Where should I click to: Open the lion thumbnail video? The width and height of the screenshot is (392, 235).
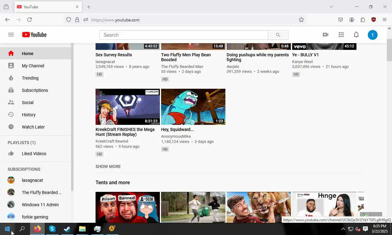tap(259, 207)
